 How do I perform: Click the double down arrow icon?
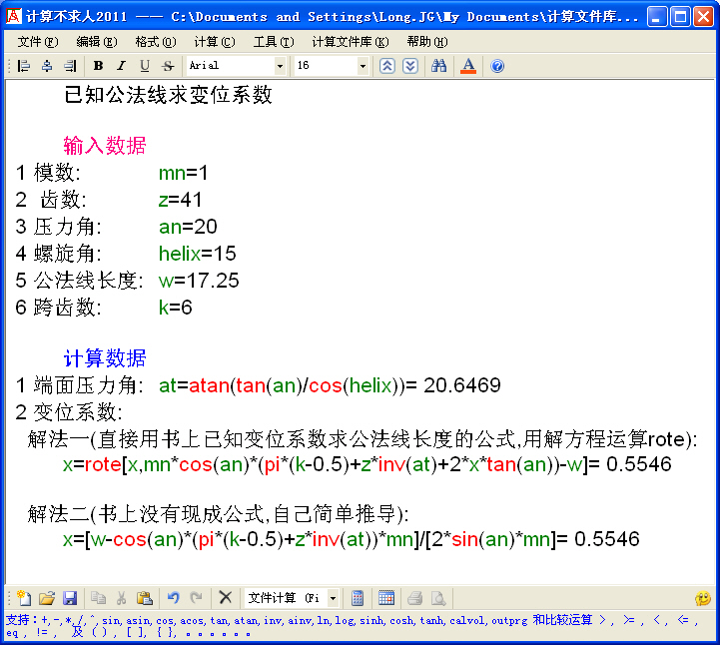(410, 66)
